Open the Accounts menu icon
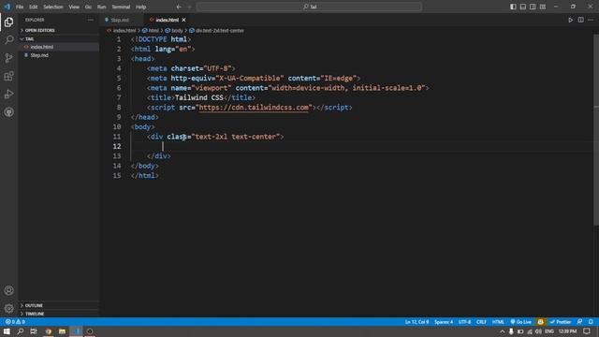The height and width of the screenshot is (337, 599). point(8,290)
